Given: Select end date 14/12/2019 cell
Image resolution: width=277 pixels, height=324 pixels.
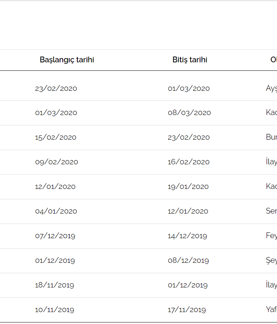Looking at the screenshot, I should (x=187, y=236).
